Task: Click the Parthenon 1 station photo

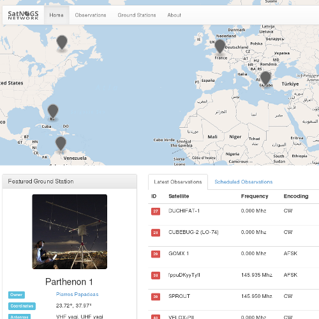Action: (70, 231)
